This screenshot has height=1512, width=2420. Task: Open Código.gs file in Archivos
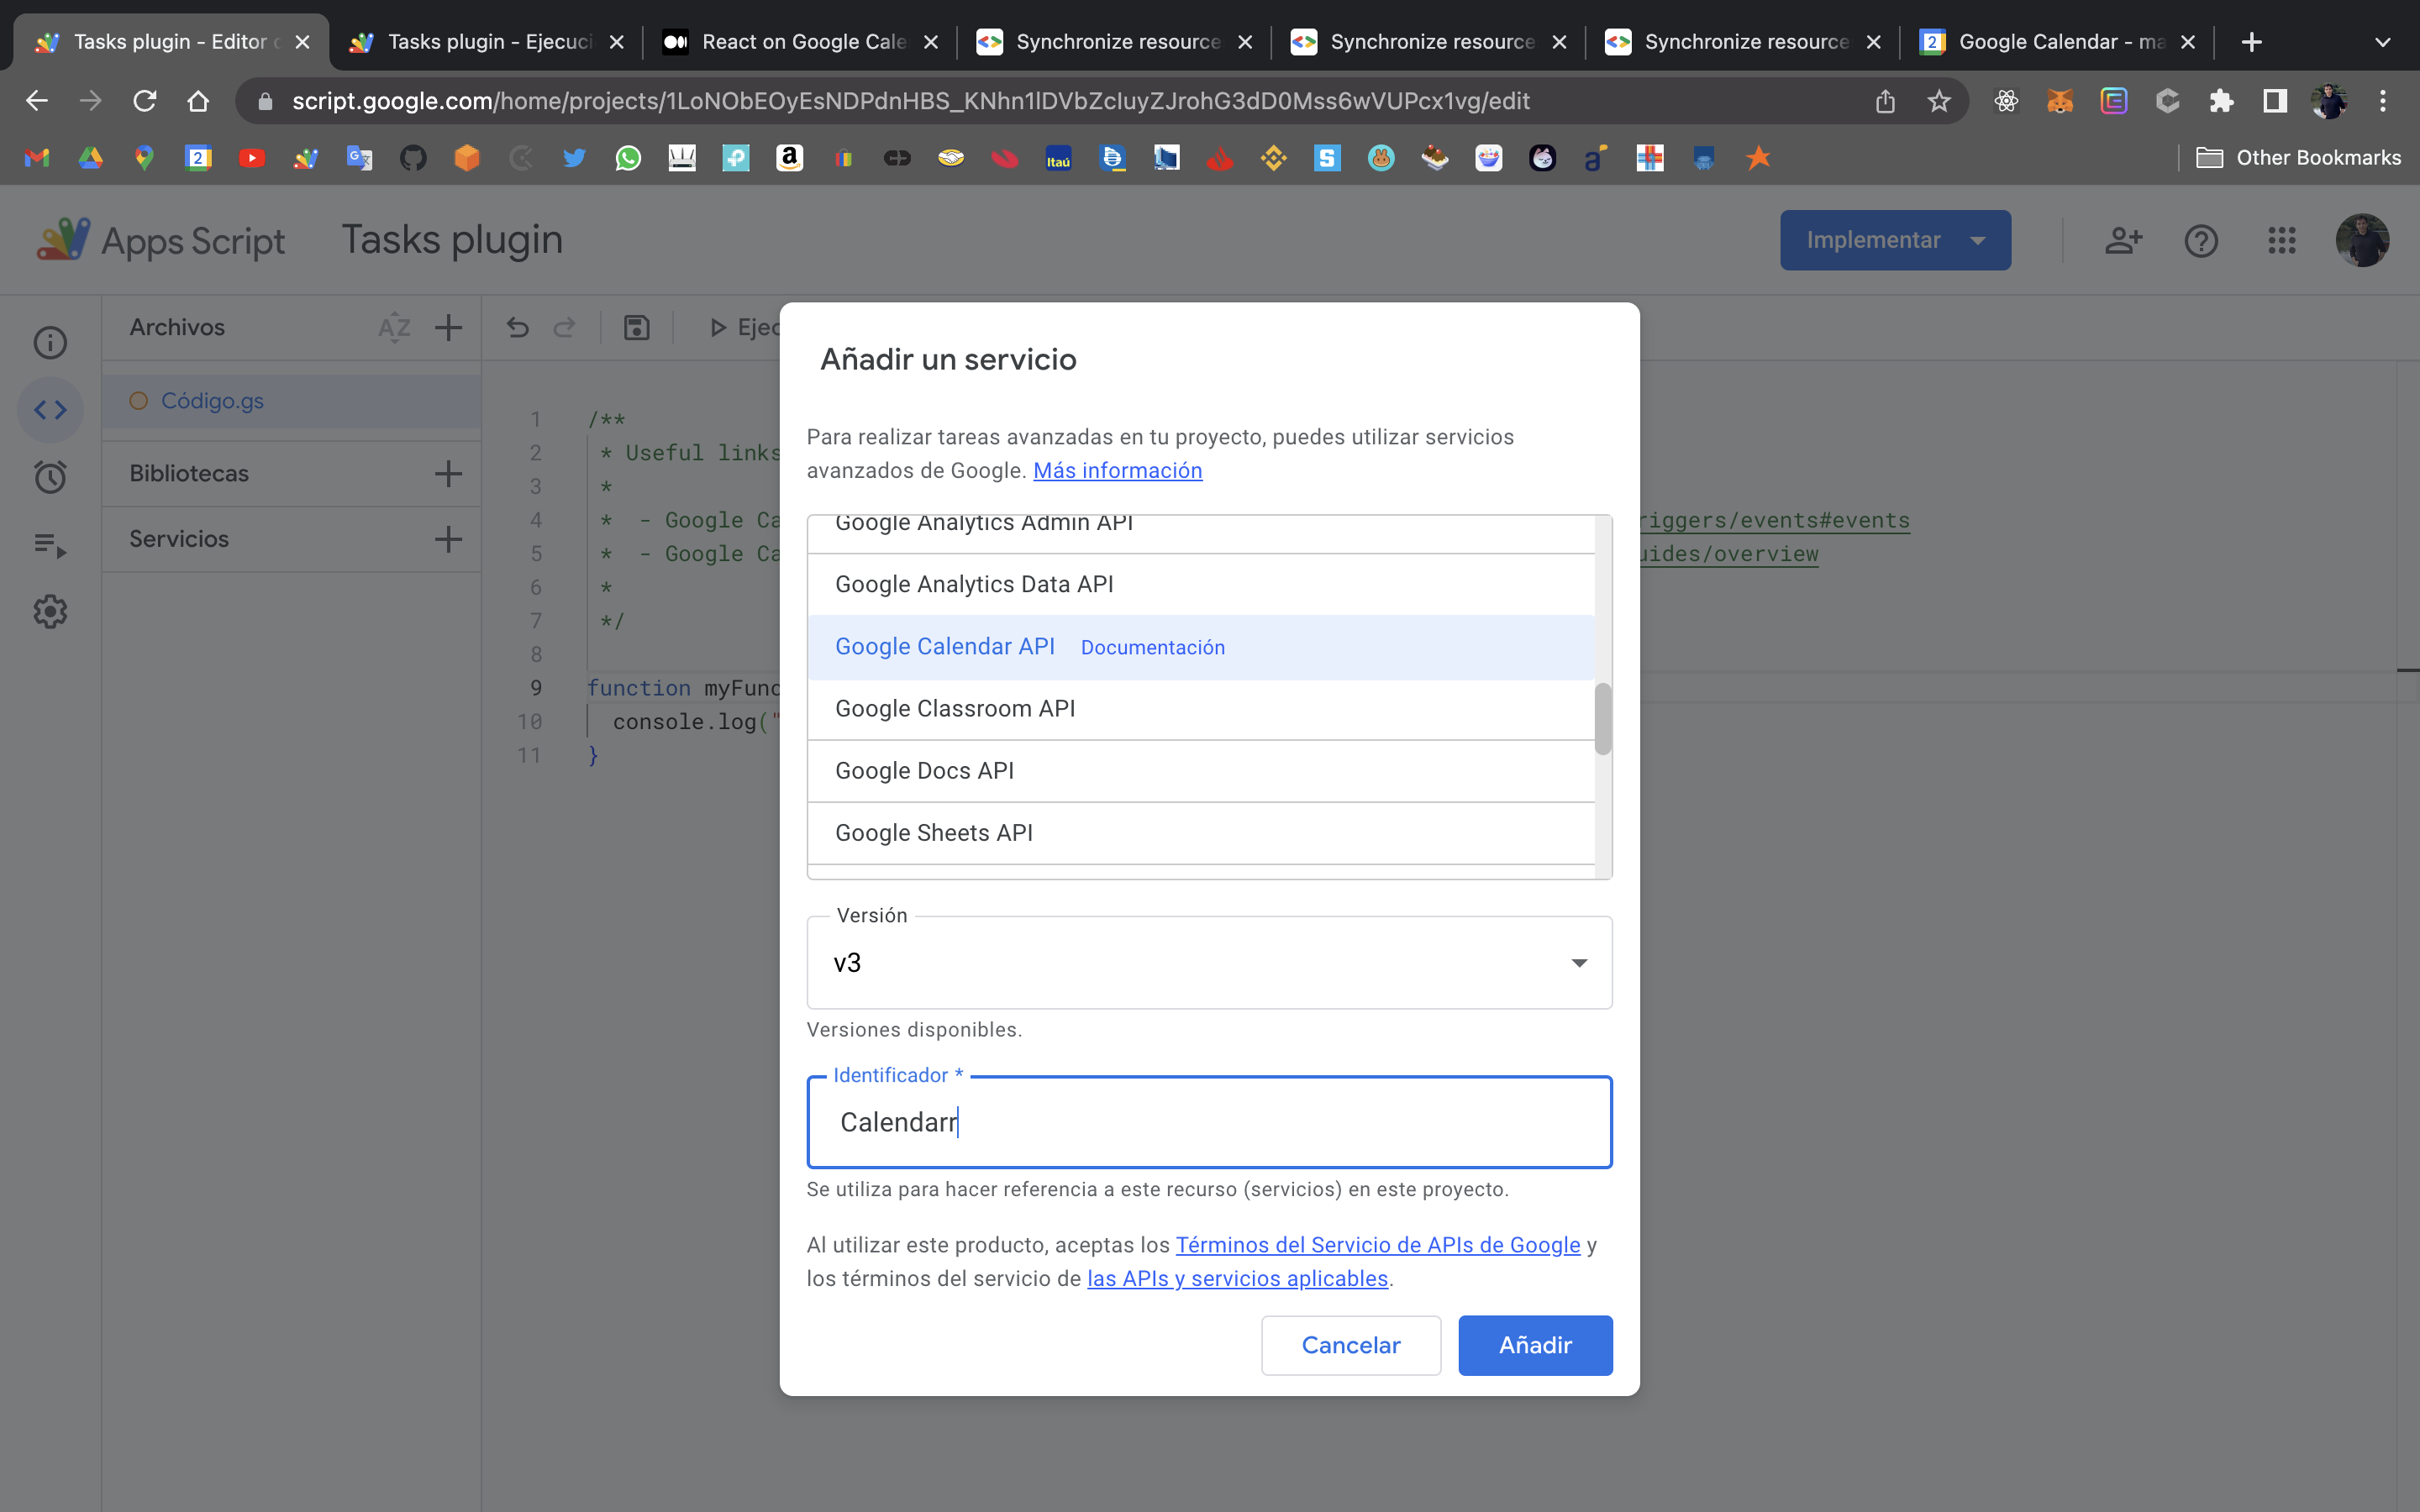(292, 401)
